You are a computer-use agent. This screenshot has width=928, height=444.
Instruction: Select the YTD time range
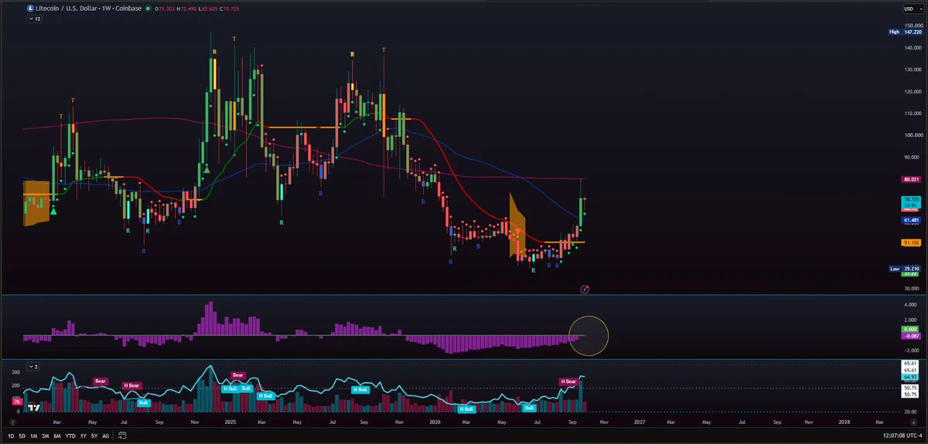click(70, 436)
